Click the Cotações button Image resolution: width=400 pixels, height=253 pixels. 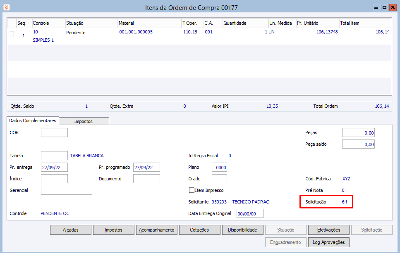click(199, 230)
